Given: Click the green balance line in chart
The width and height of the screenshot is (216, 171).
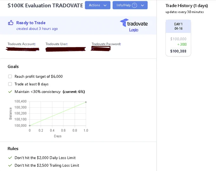Looking at the screenshot, I should point(58,114).
